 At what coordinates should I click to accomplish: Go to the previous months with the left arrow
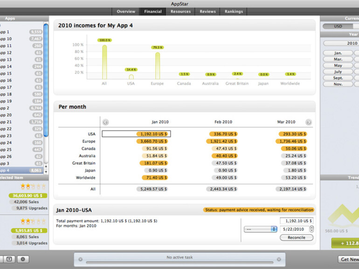tap(105, 122)
